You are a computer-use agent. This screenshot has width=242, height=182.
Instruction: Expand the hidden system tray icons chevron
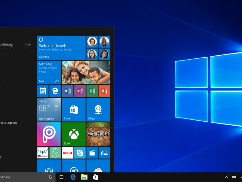coord(226,177)
